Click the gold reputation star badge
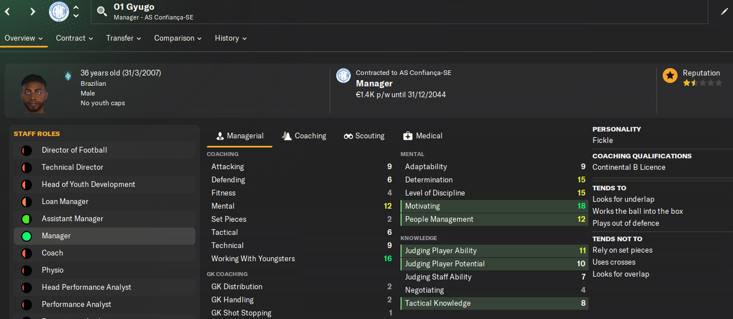 point(670,75)
